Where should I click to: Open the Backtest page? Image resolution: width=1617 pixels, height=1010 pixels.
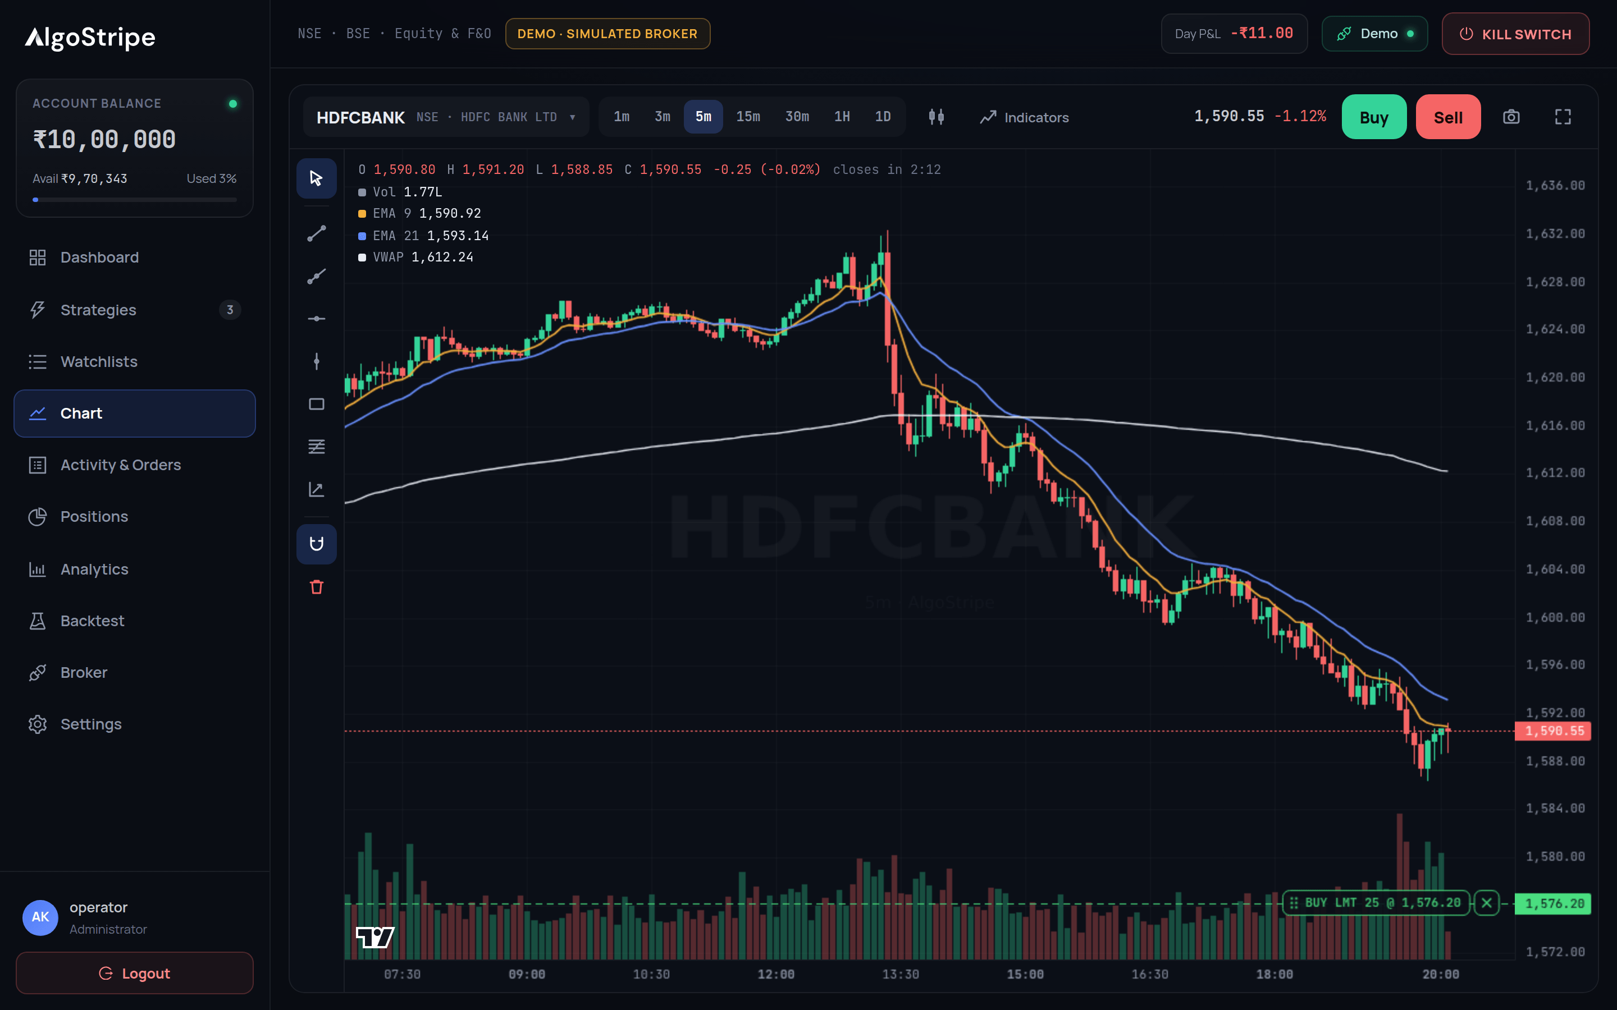point(134,621)
